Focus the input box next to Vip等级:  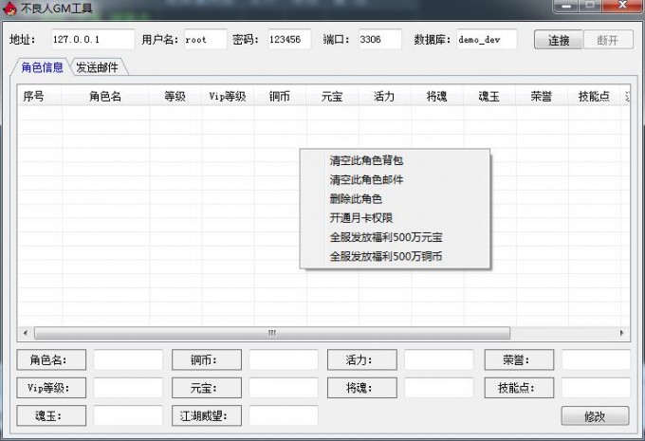tap(128, 388)
